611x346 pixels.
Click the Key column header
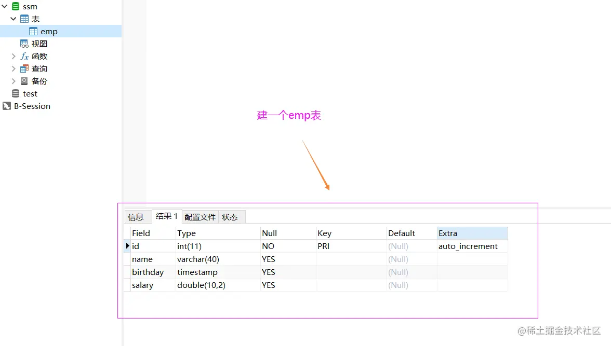coord(351,233)
